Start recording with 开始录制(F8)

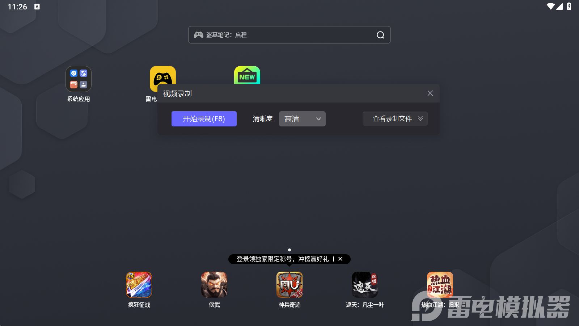tap(204, 118)
